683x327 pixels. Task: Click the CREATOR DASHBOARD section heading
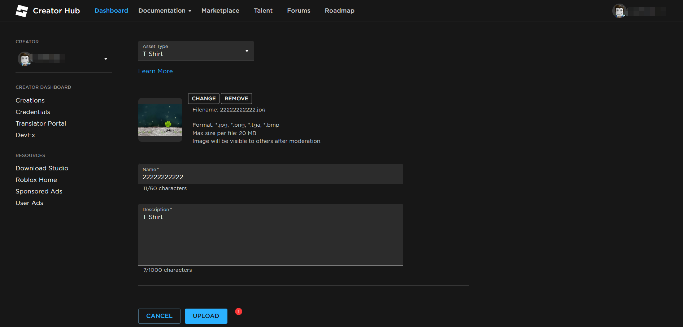click(43, 87)
